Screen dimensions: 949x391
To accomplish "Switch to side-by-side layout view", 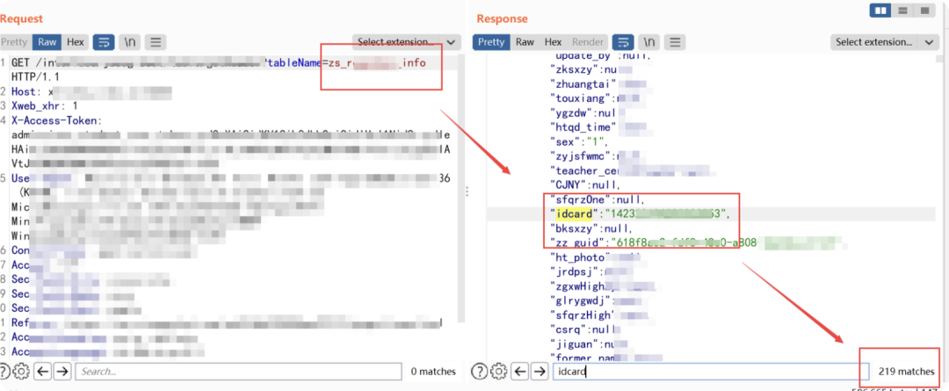I will click(881, 11).
